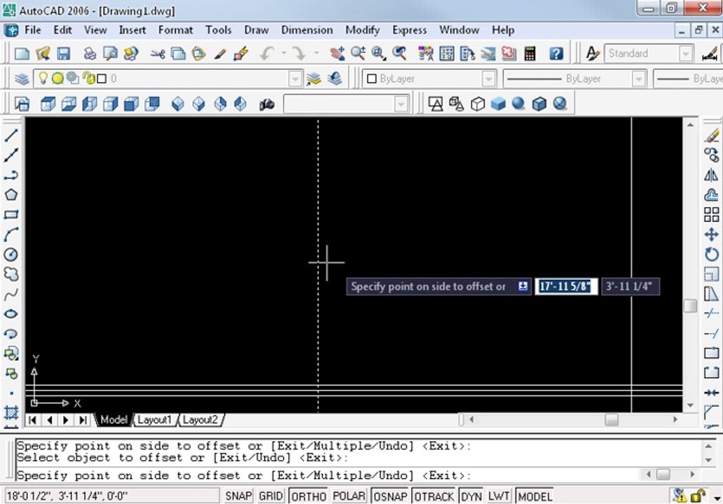Screen dimensions: 723x504
Task: Open Layer Properties Manager icon
Action: (x=21, y=79)
